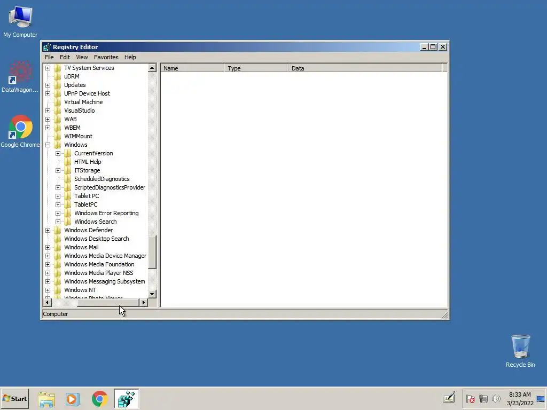Image resolution: width=547 pixels, height=410 pixels.
Task: Expand the ITStorage key
Action: click(58, 170)
